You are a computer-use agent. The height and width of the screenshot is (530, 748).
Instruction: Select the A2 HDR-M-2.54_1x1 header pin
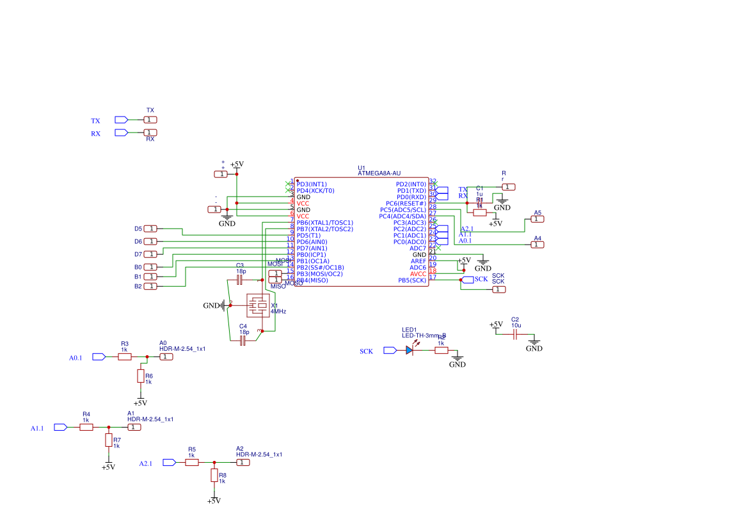(x=243, y=462)
